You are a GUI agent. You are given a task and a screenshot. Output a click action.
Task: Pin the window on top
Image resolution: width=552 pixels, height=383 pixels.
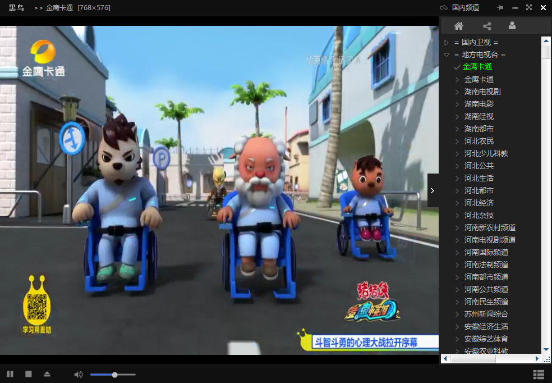pyautogui.click(x=500, y=7)
